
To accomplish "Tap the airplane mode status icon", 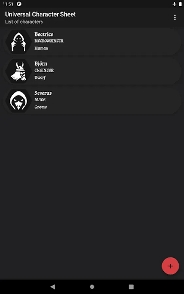I will pos(174,4).
